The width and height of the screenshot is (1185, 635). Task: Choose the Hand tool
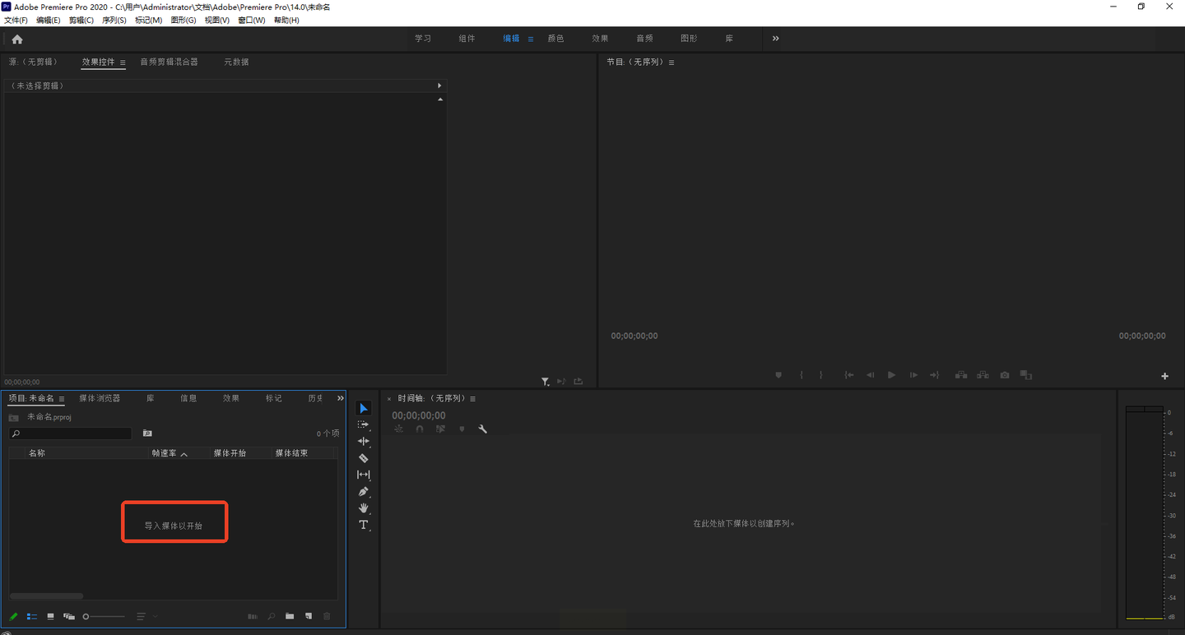[363, 508]
